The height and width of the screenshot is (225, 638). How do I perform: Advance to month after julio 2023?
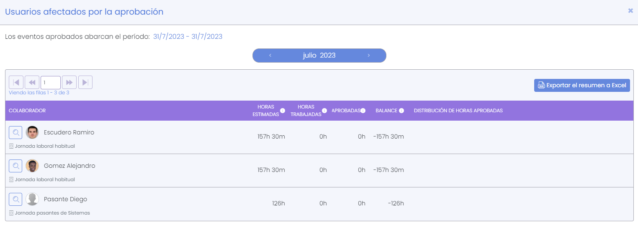(x=368, y=56)
